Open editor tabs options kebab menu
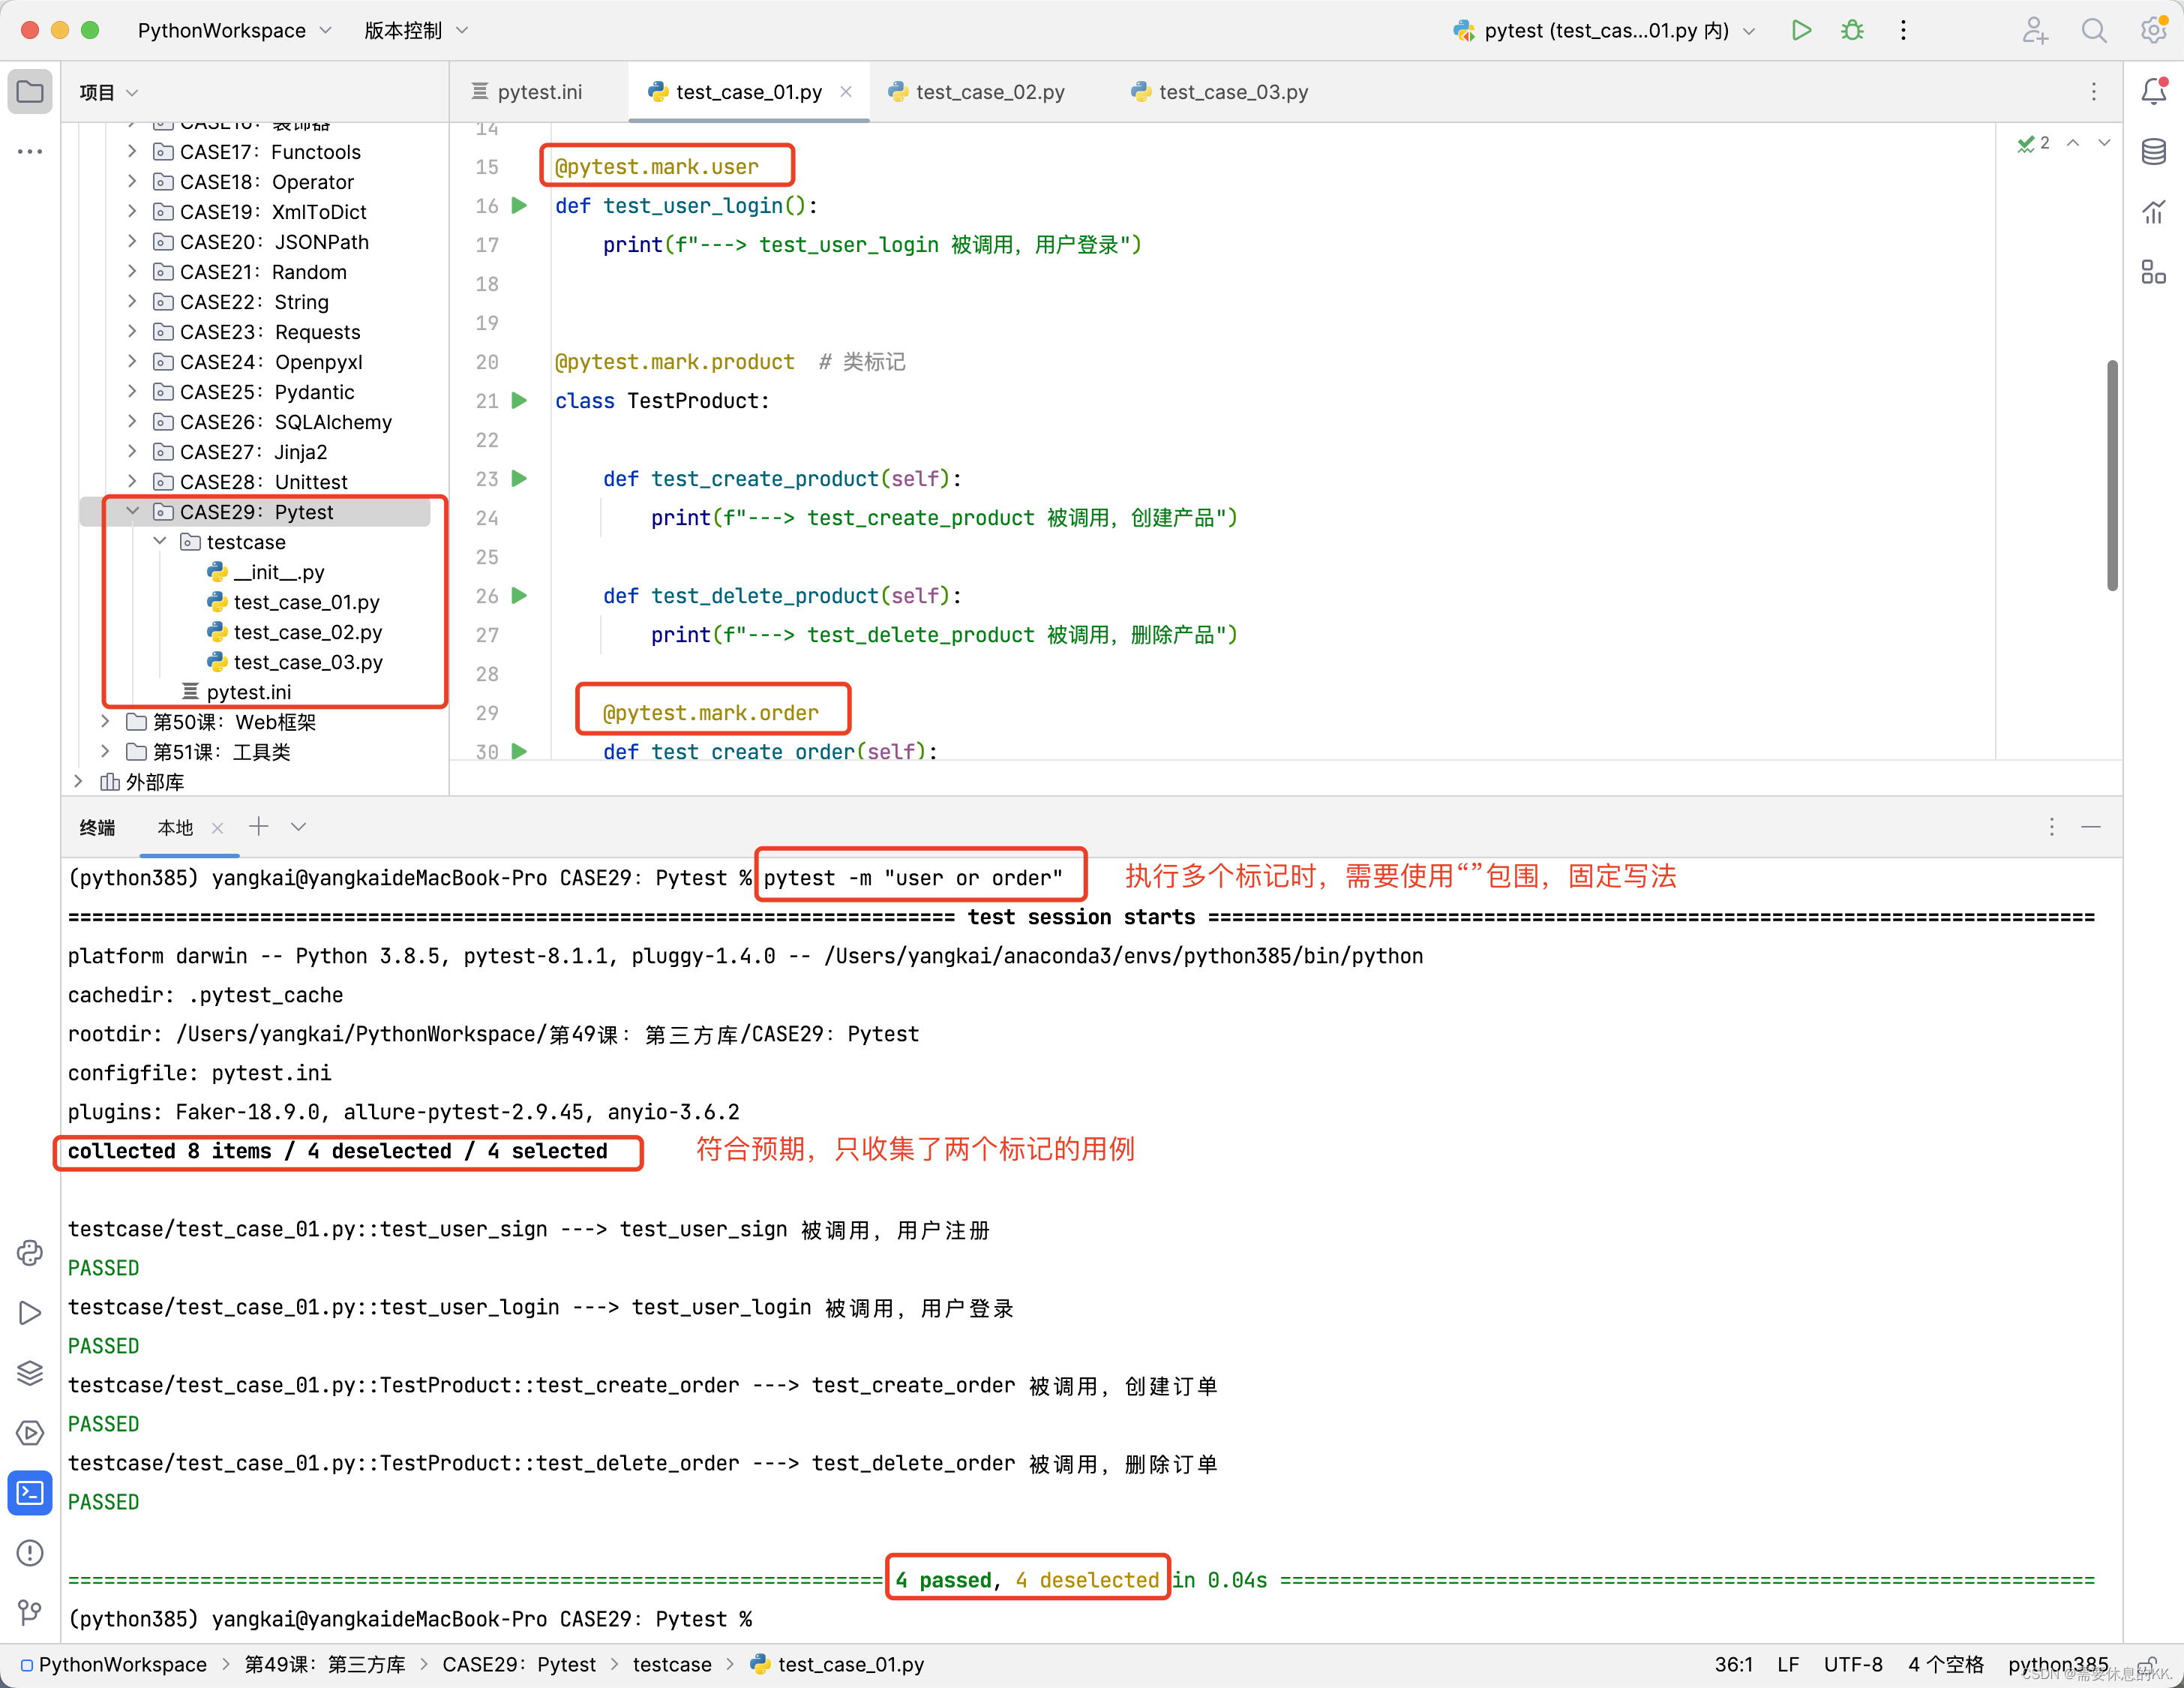Screen dimensions: 2184x1688 [2094, 92]
